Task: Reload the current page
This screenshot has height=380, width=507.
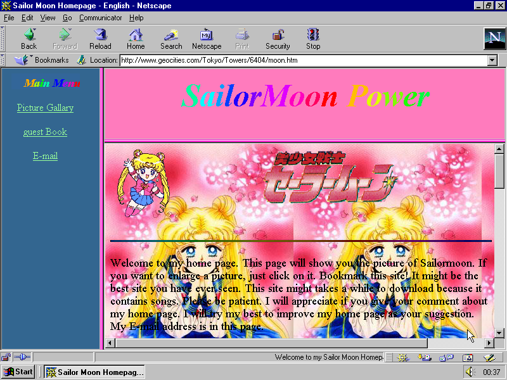Action: tap(100, 39)
